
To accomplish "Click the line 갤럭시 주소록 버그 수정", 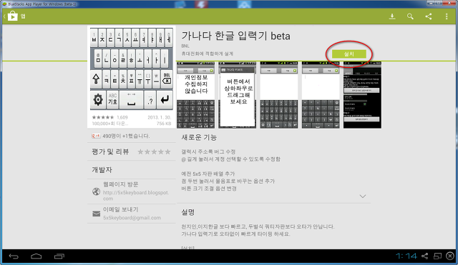I will click(208, 151).
